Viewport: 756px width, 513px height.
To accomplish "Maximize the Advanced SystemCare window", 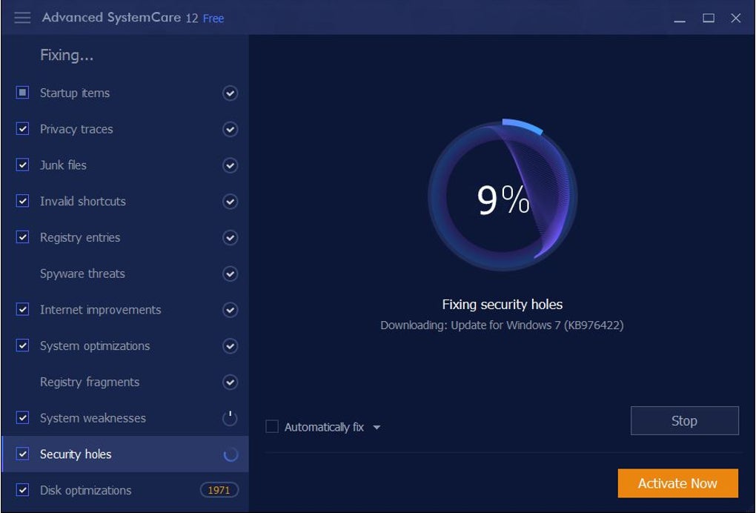I will 709,18.
